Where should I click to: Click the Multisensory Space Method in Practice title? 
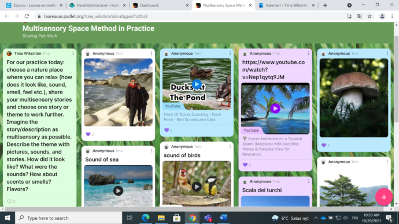[x=88, y=28]
